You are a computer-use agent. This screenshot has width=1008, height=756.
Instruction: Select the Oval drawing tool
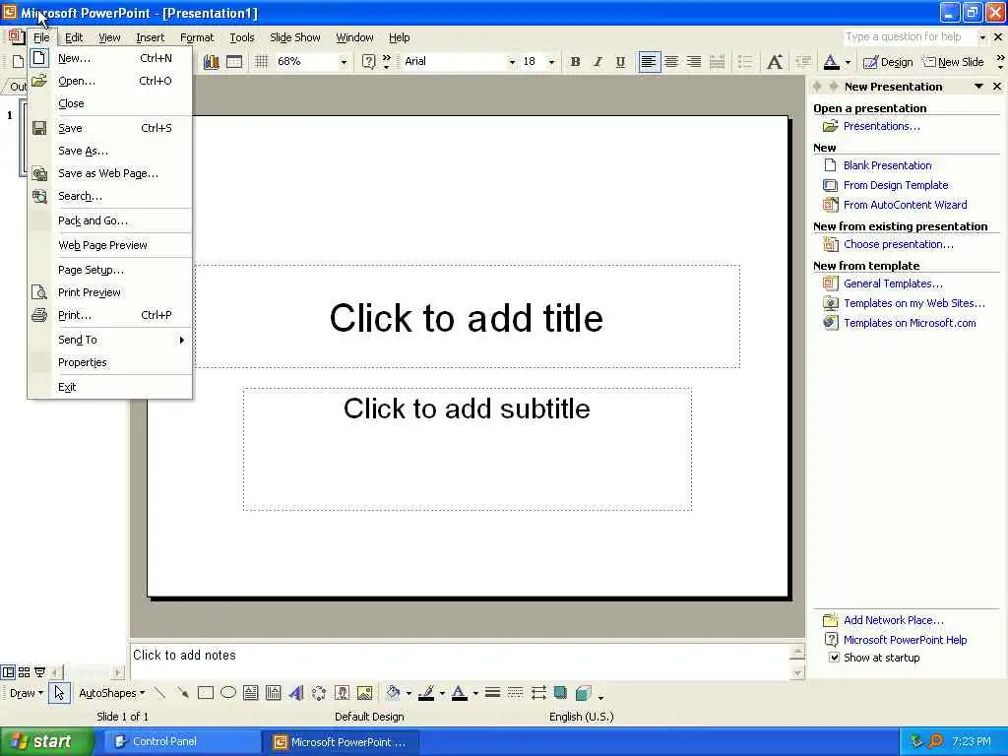pyautogui.click(x=228, y=692)
